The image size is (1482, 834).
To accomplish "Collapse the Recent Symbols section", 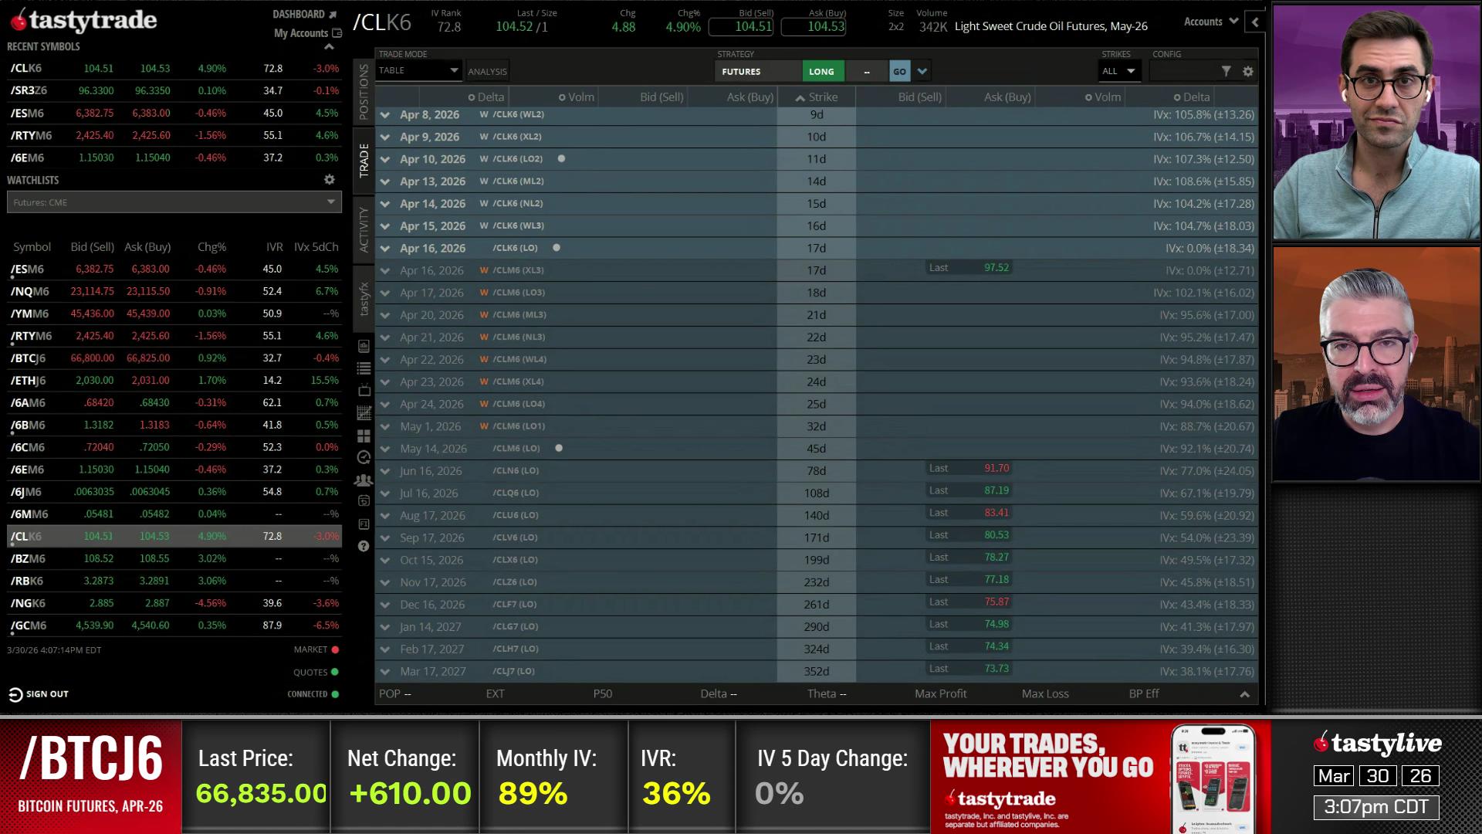I will [x=330, y=47].
